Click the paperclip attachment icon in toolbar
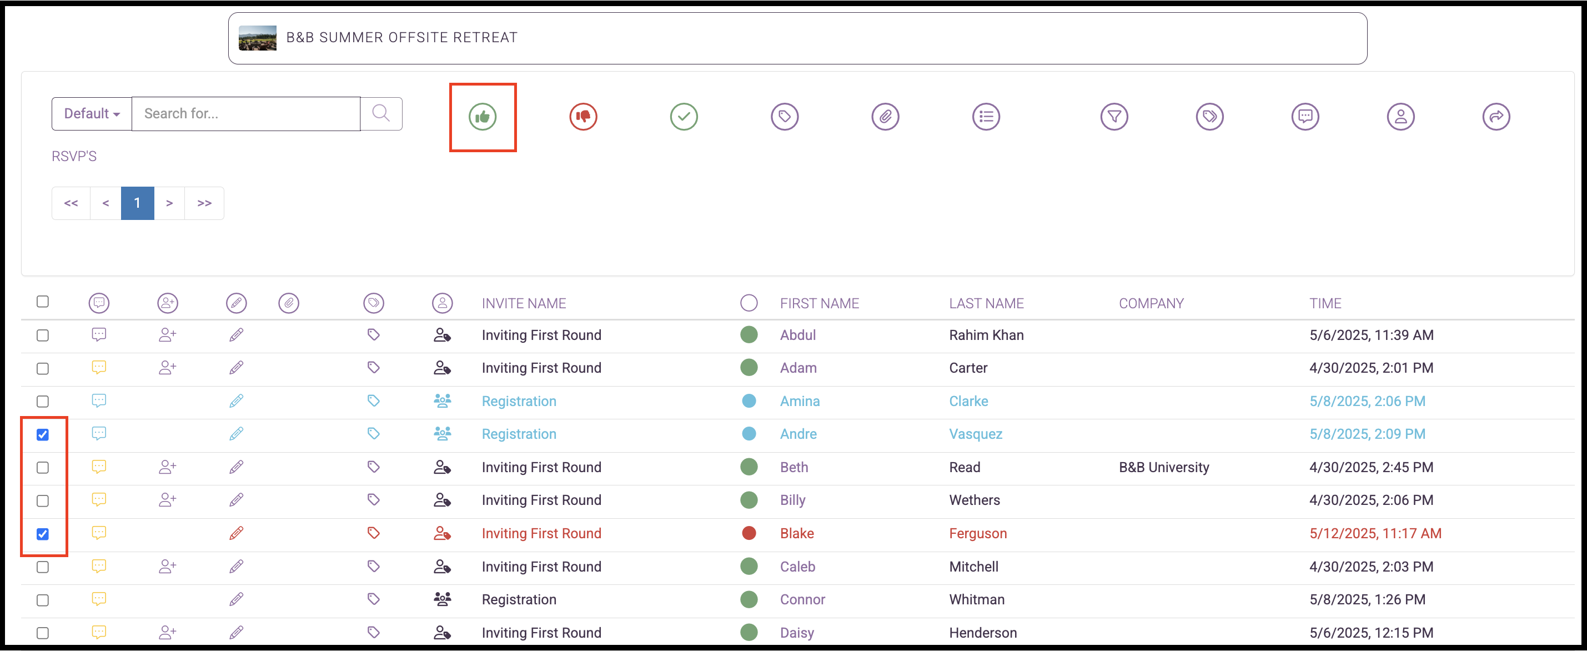This screenshot has width=1587, height=651. pos(885,117)
